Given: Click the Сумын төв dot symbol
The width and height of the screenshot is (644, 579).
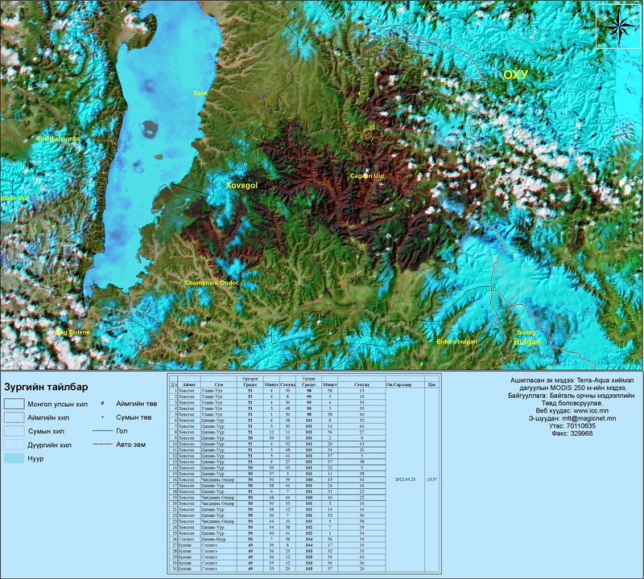Looking at the screenshot, I should pyautogui.click(x=102, y=417).
